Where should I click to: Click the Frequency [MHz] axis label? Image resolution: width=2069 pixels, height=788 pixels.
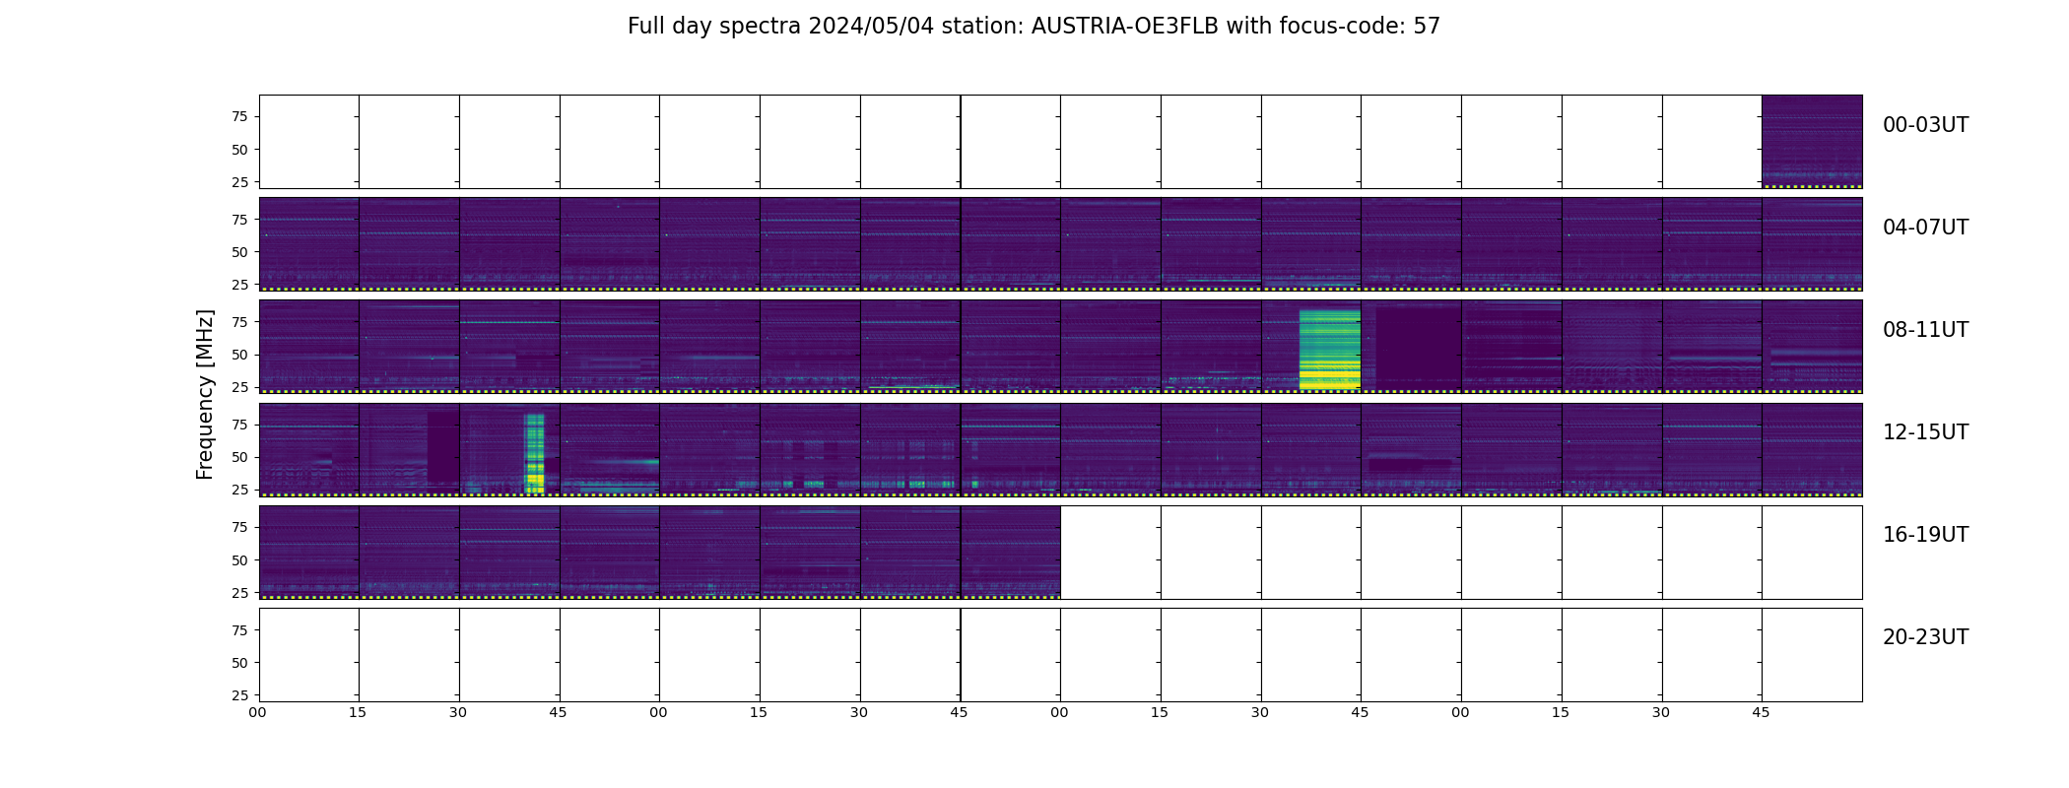[205, 394]
